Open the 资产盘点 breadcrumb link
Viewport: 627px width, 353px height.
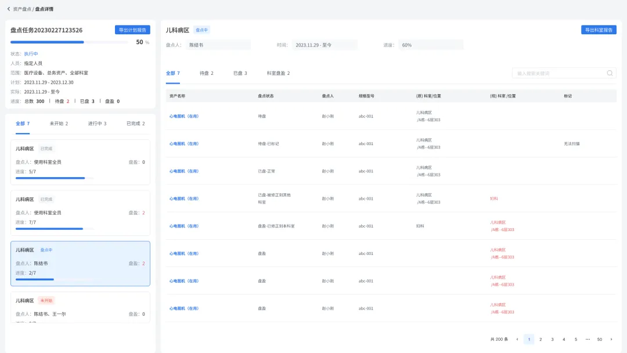[21, 9]
